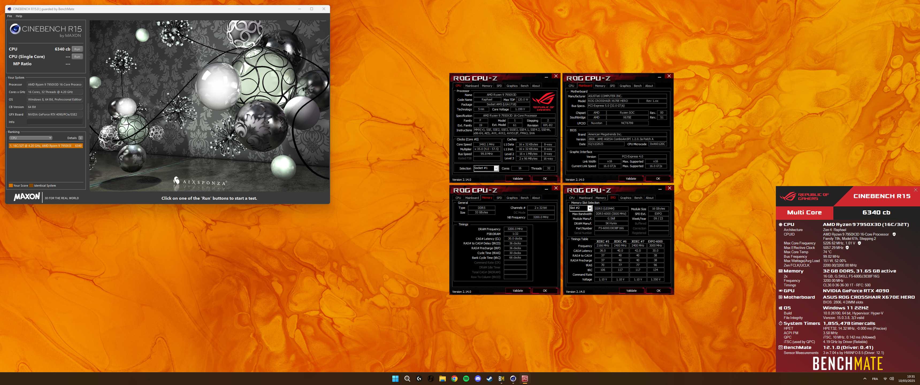Image resolution: width=920 pixels, height=385 pixels.
Task: Click Validate in CPU-Z Memory window
Action: tap(517, 291)
